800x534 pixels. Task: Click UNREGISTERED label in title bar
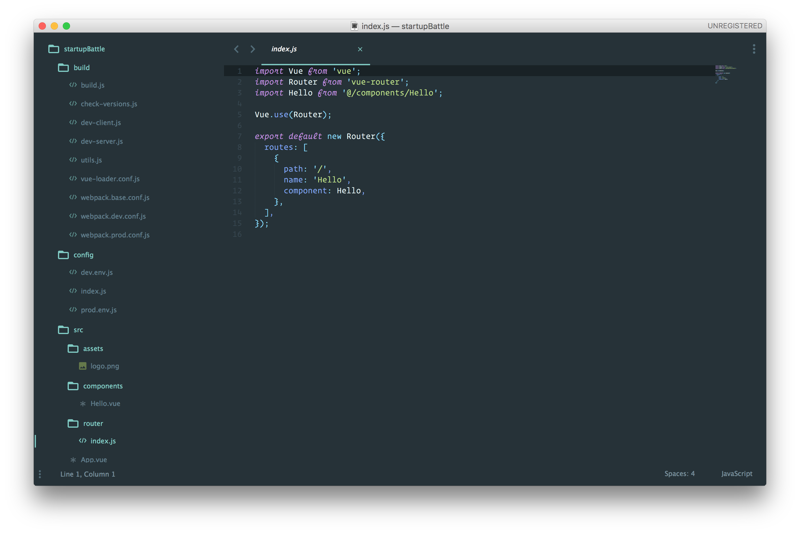(x=734, y=26)
